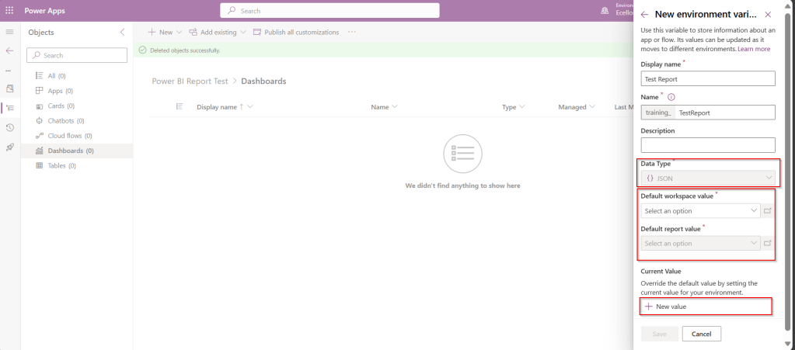This screenshot has width=795, height=350.
Task: Click the info icon next to Name
Action: [x=671, y=97]
